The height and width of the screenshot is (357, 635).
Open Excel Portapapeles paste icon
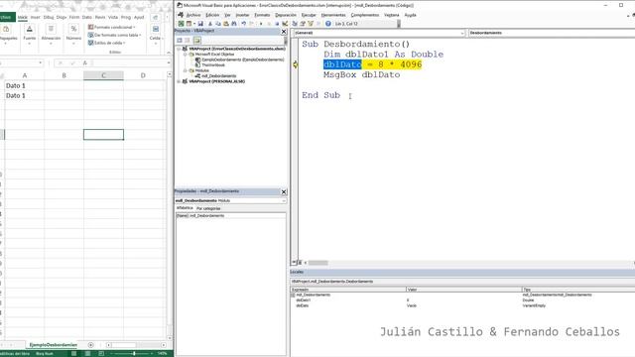(x=6, y=29)
